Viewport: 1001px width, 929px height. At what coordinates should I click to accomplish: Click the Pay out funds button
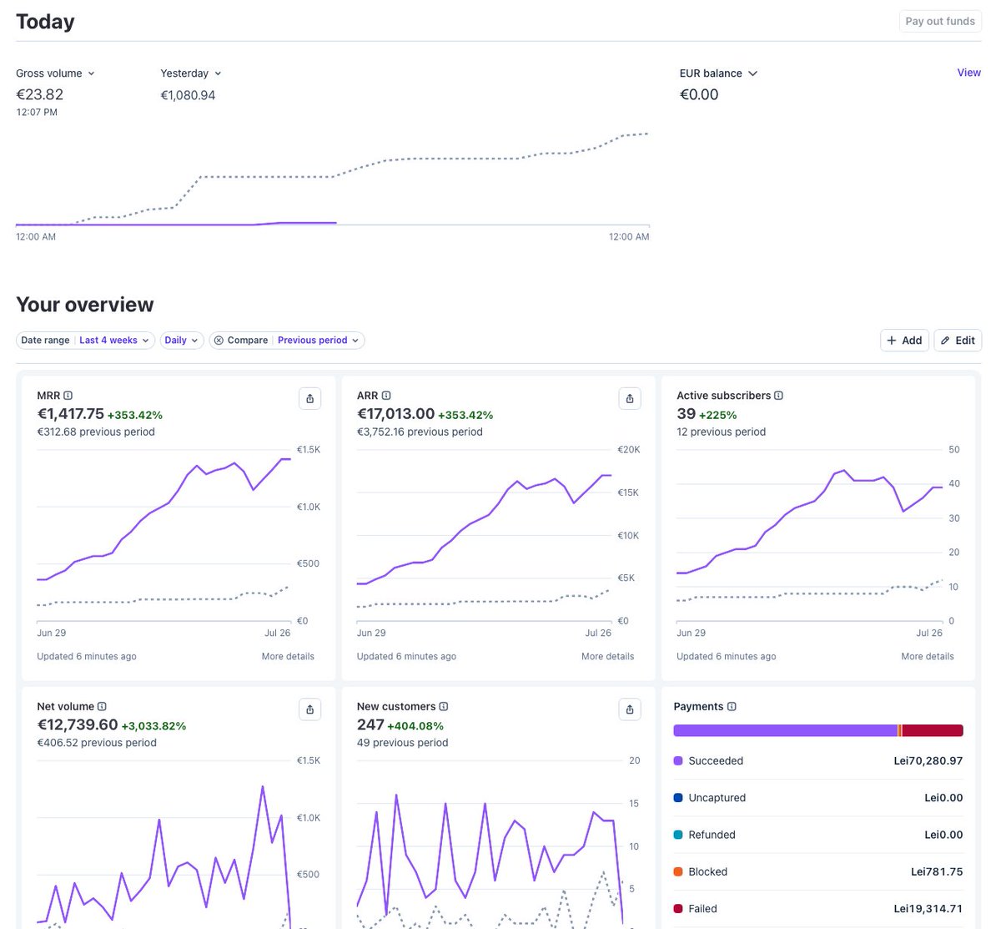point(940,22)
